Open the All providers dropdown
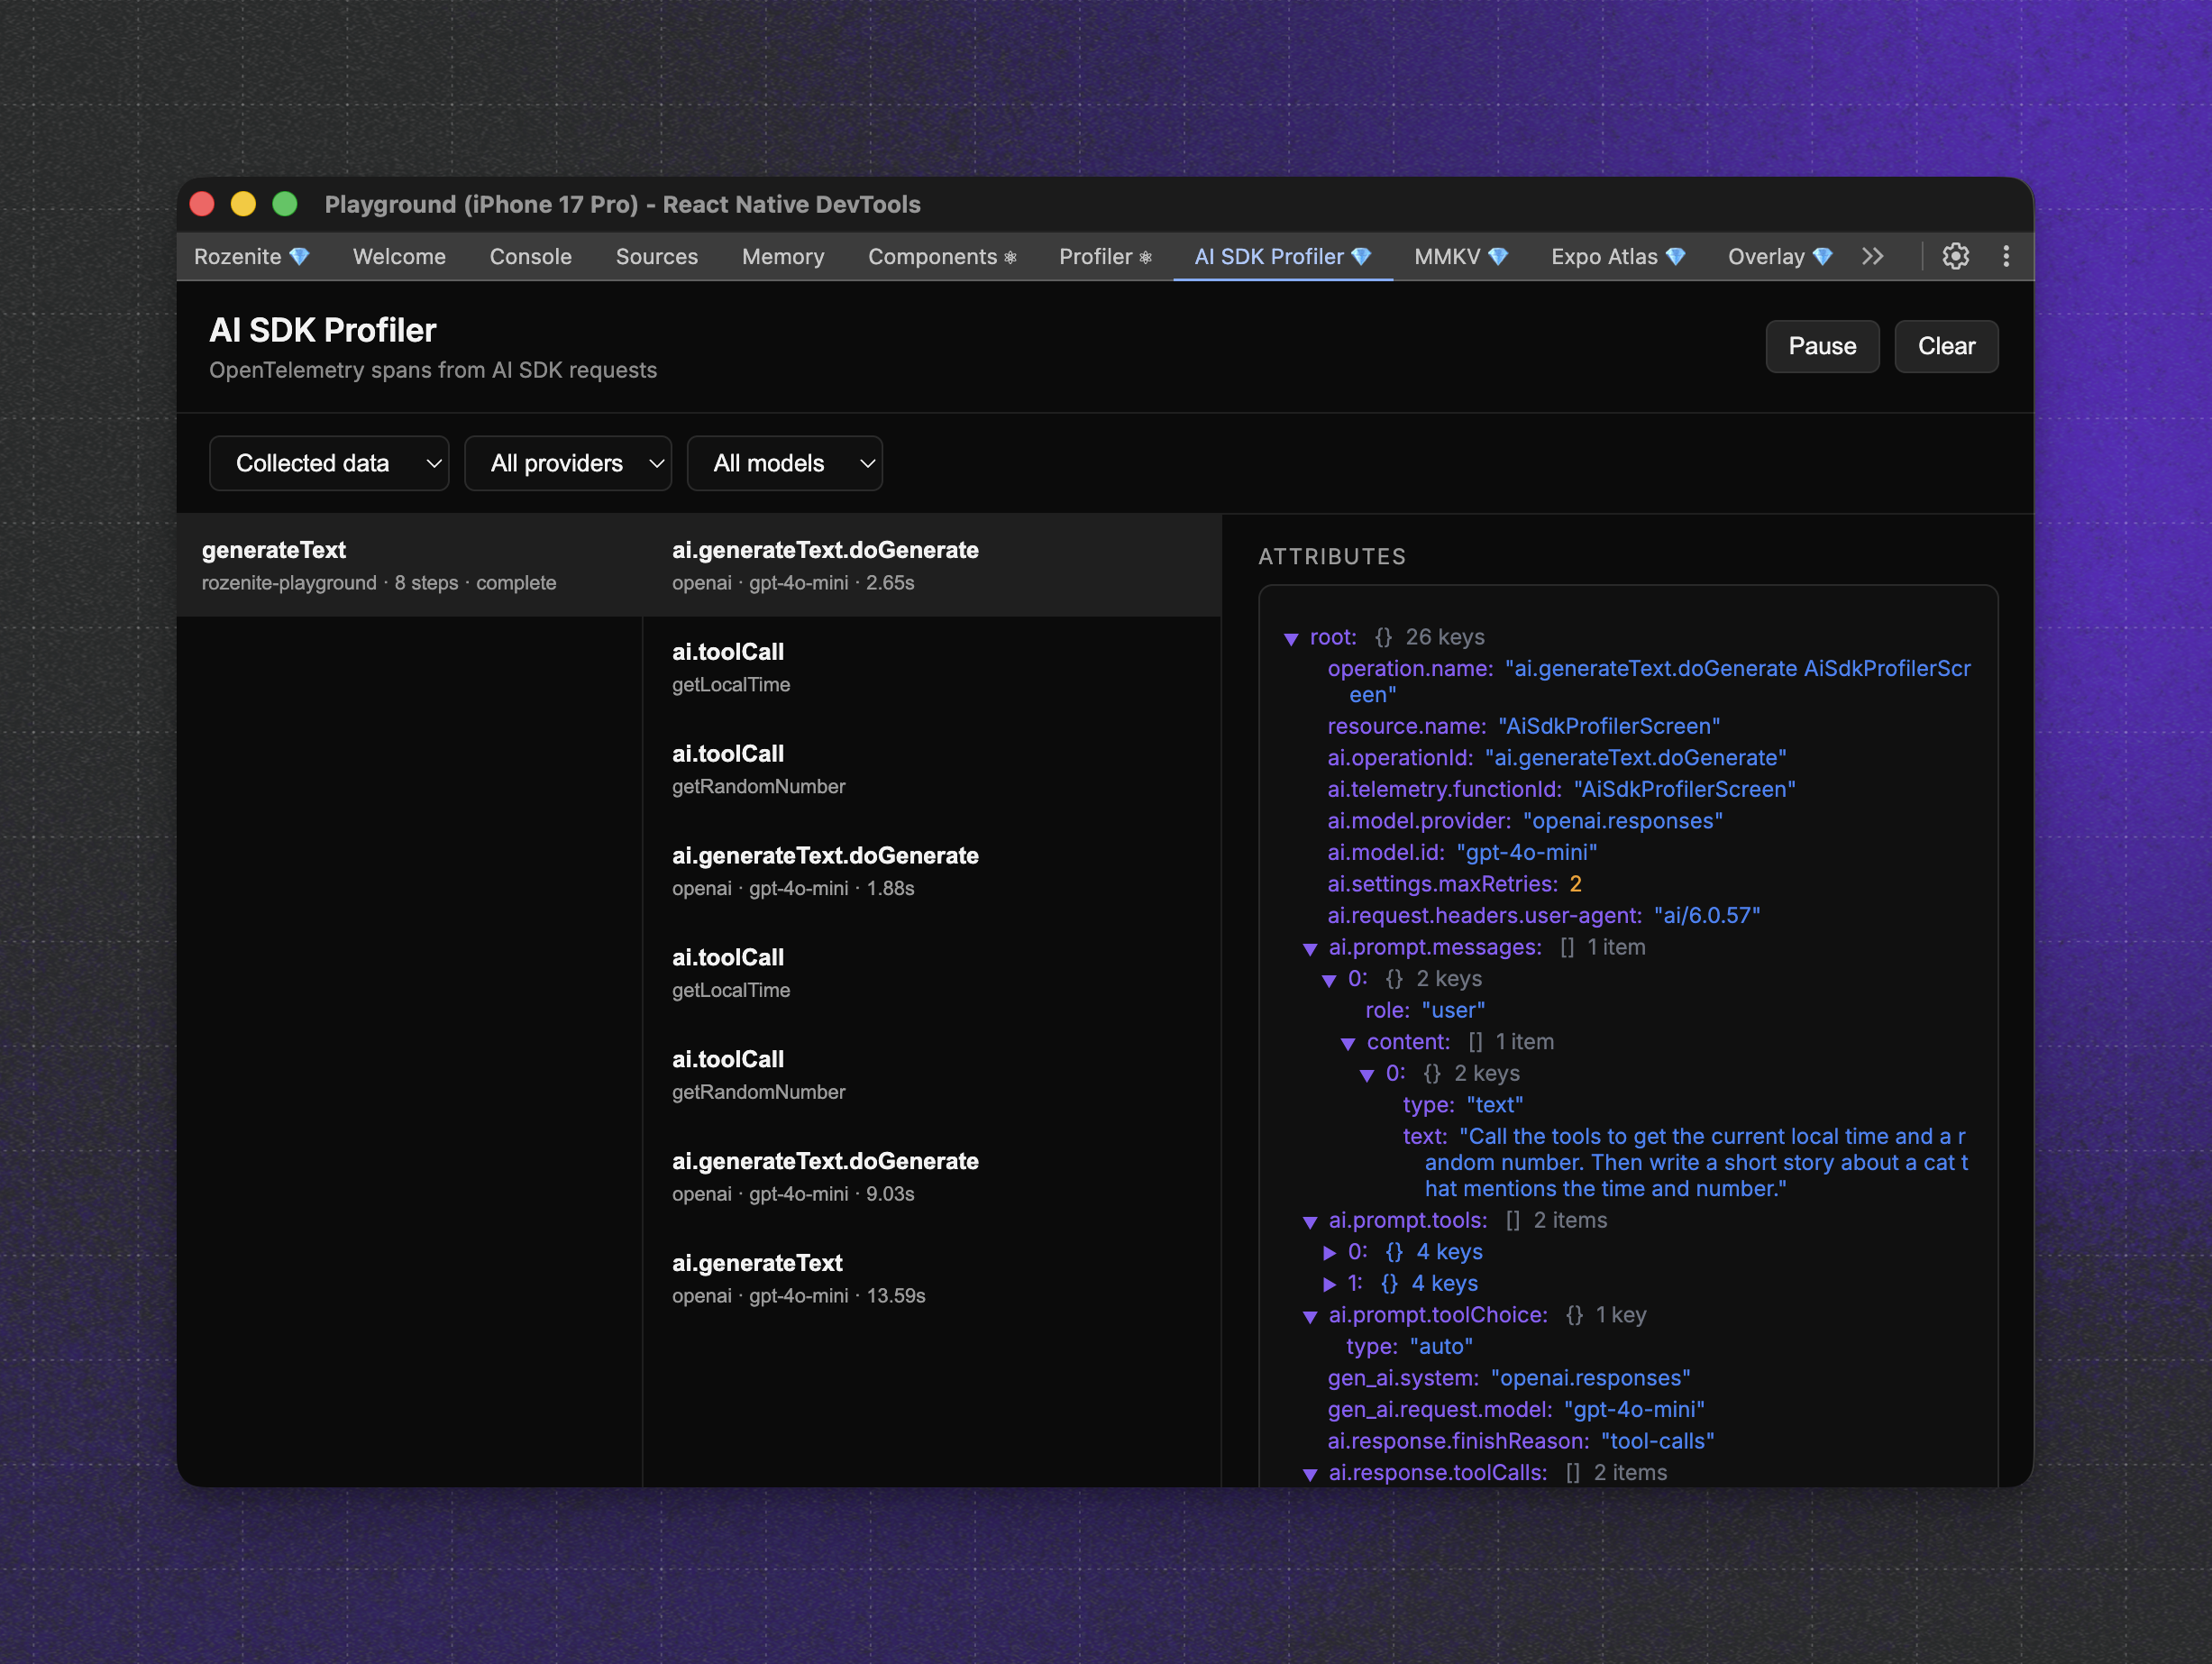This screenshot has width=2212, height=1664. click(567, 463)
